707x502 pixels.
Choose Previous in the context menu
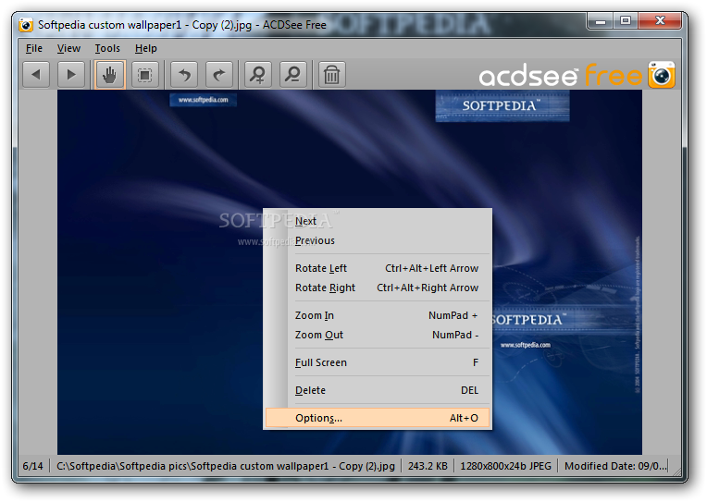click(x=378, y=240)
